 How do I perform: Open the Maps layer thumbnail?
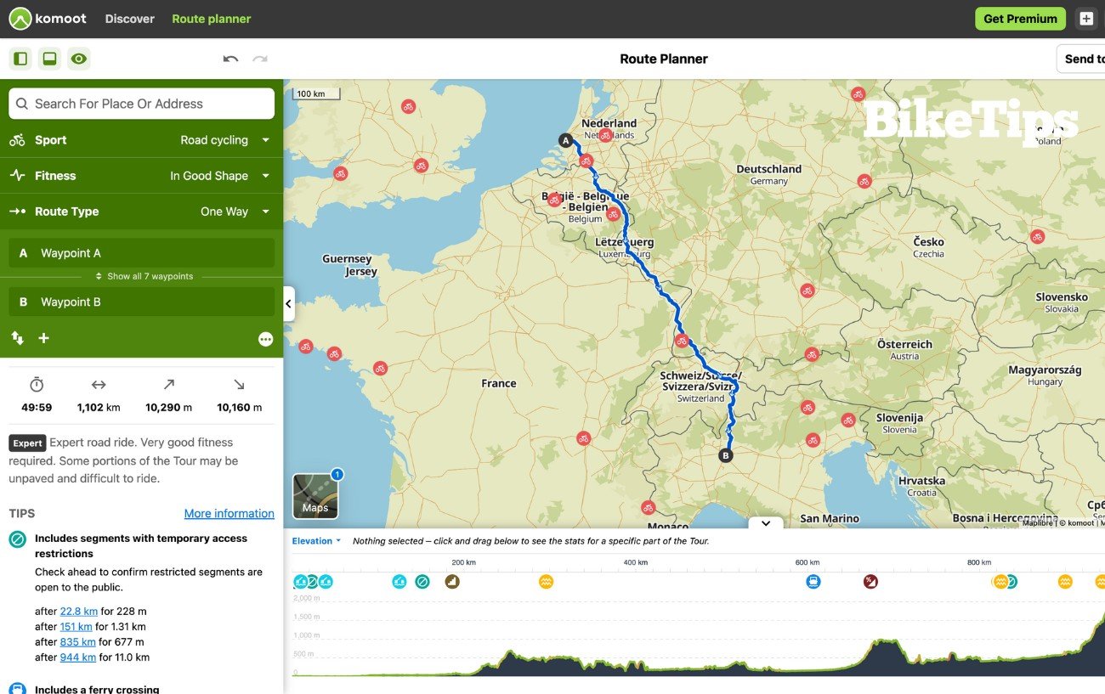coord(315,495)
